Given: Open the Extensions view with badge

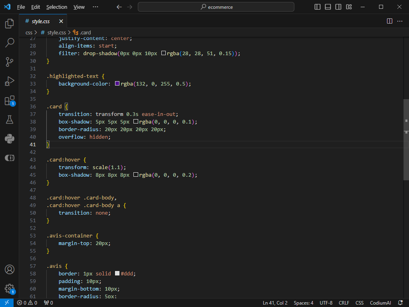Looking at the screenshot, I should pos(9,101).
